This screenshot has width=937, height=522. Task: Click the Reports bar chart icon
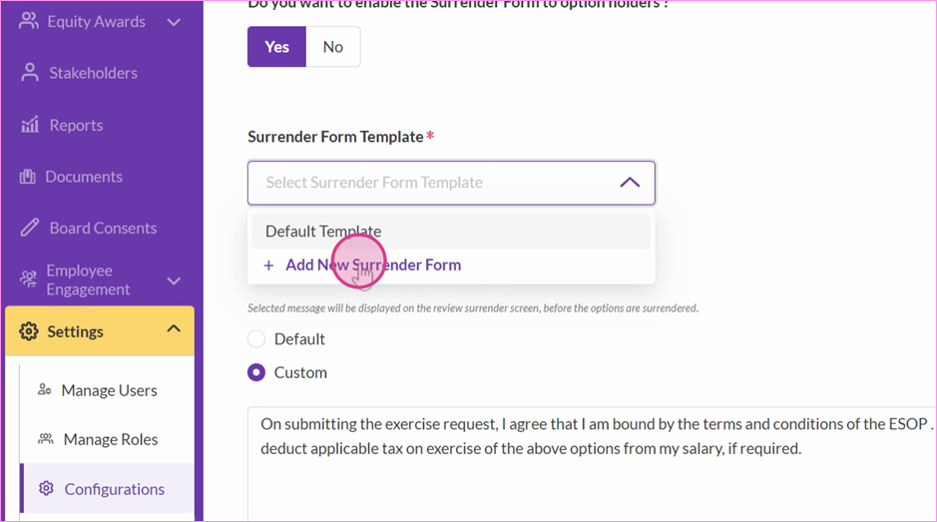pyautogui.click(x=30, y=125)
